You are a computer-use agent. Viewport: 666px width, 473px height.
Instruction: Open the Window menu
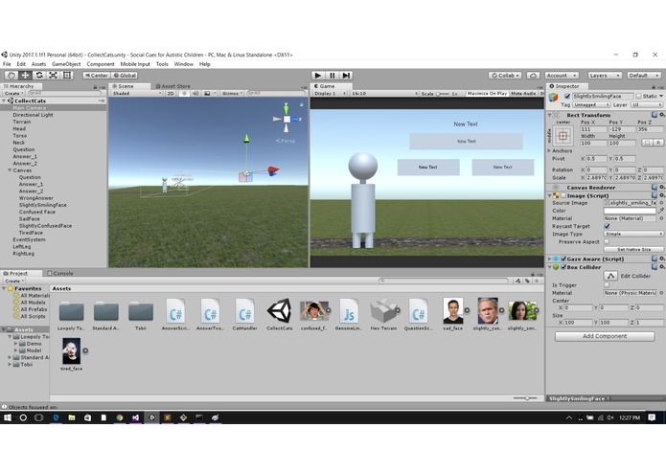pyautogui.click(x=183, y=64)
